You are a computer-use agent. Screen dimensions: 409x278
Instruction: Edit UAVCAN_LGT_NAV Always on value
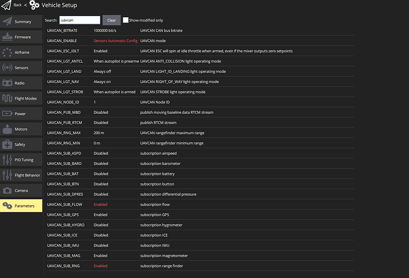(x=102, y=82)
